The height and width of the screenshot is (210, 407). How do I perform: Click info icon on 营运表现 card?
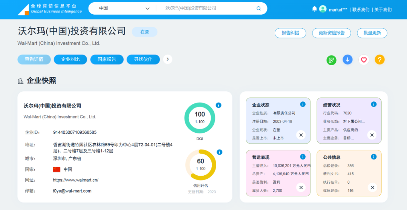(303, 156)
